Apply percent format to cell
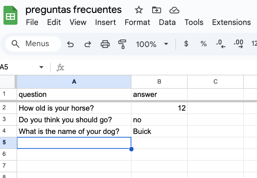 [203, 44]
